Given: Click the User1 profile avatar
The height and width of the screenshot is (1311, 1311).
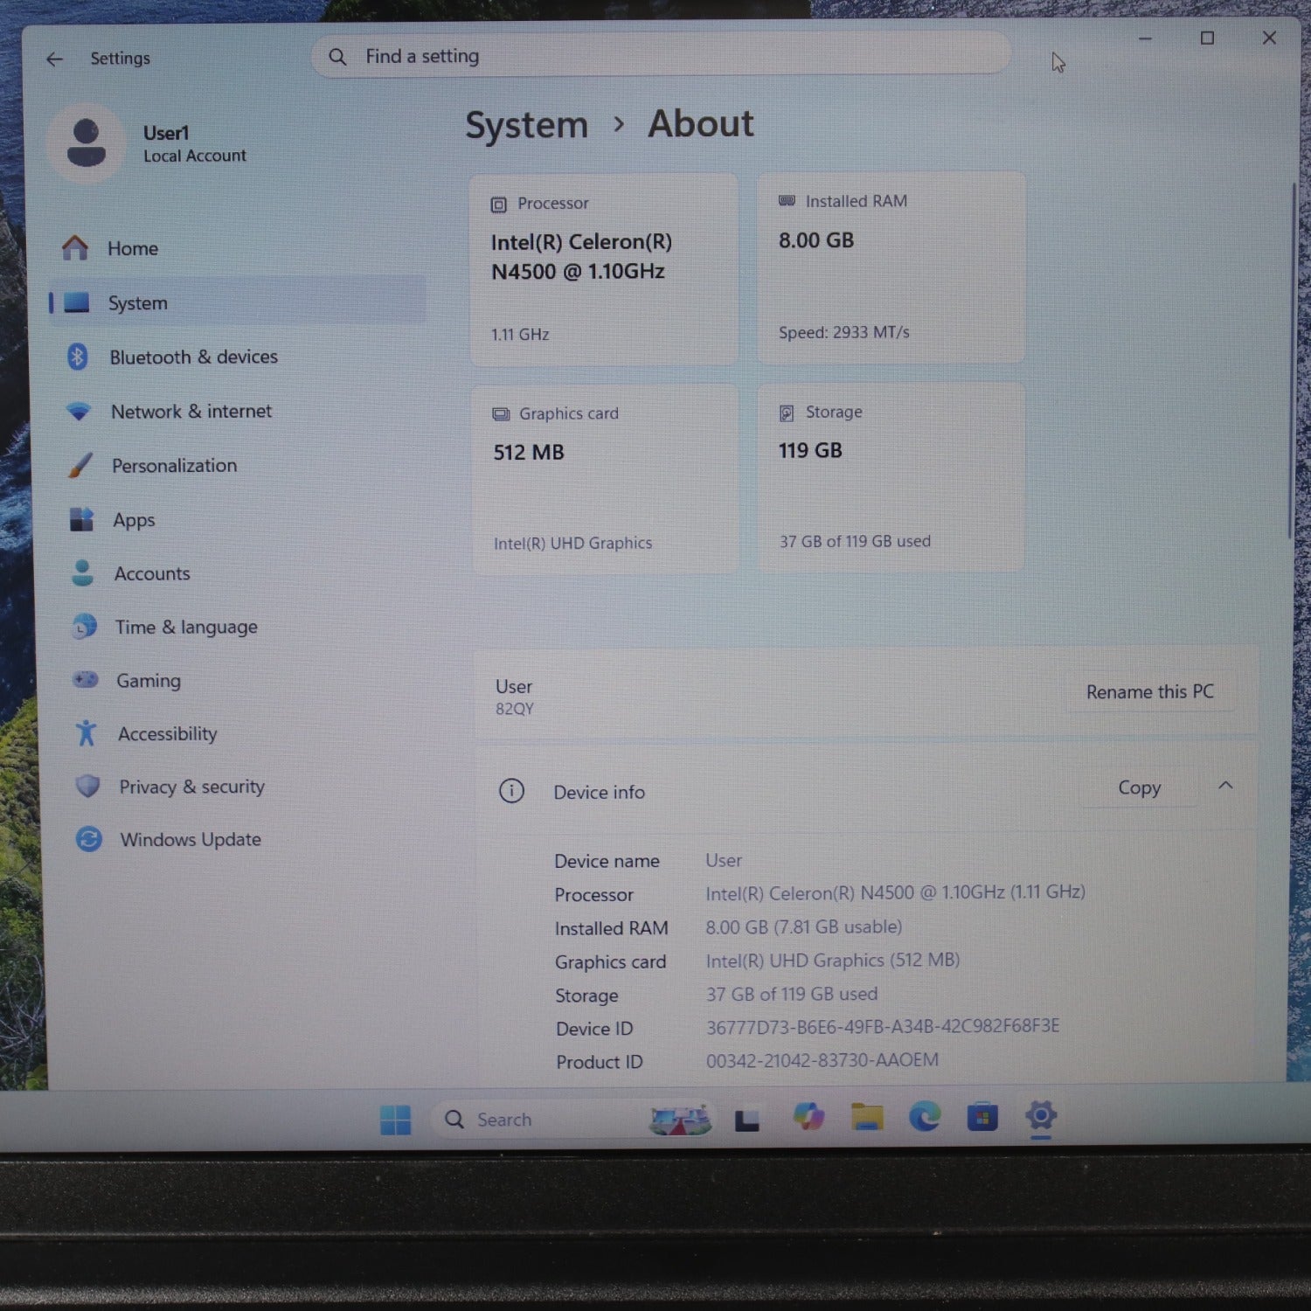Looking at the screenshot, I should click(x=86, y=142).
